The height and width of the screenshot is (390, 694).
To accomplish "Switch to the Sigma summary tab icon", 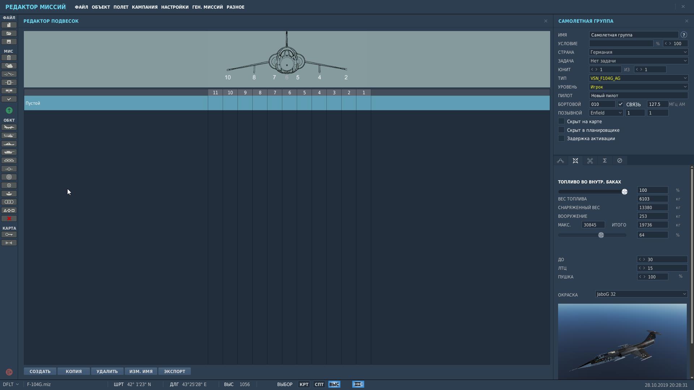I will (605, 161).
